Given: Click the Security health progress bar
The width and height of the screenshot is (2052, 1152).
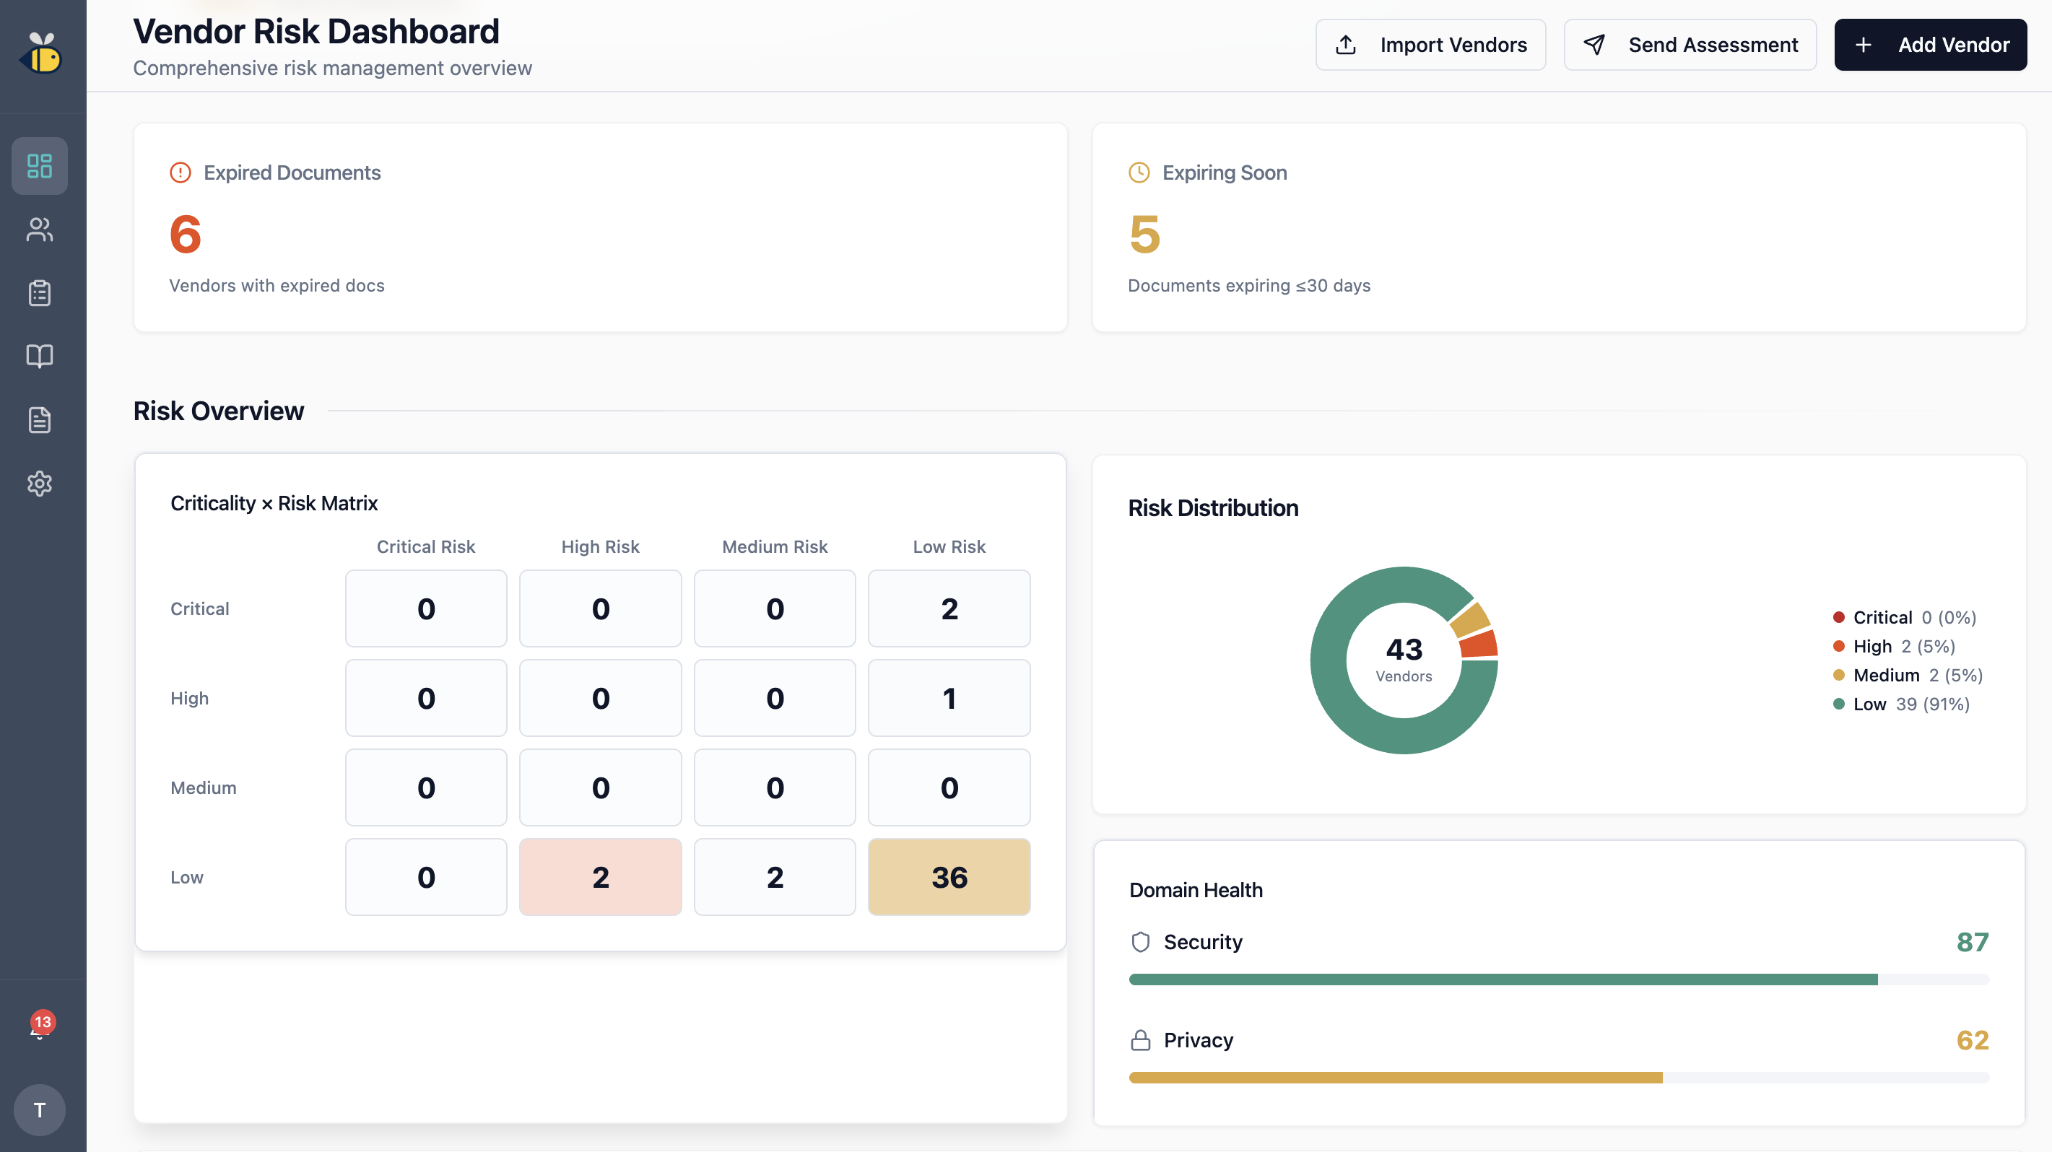Looking at the screenshot, I should [1558, 979].
